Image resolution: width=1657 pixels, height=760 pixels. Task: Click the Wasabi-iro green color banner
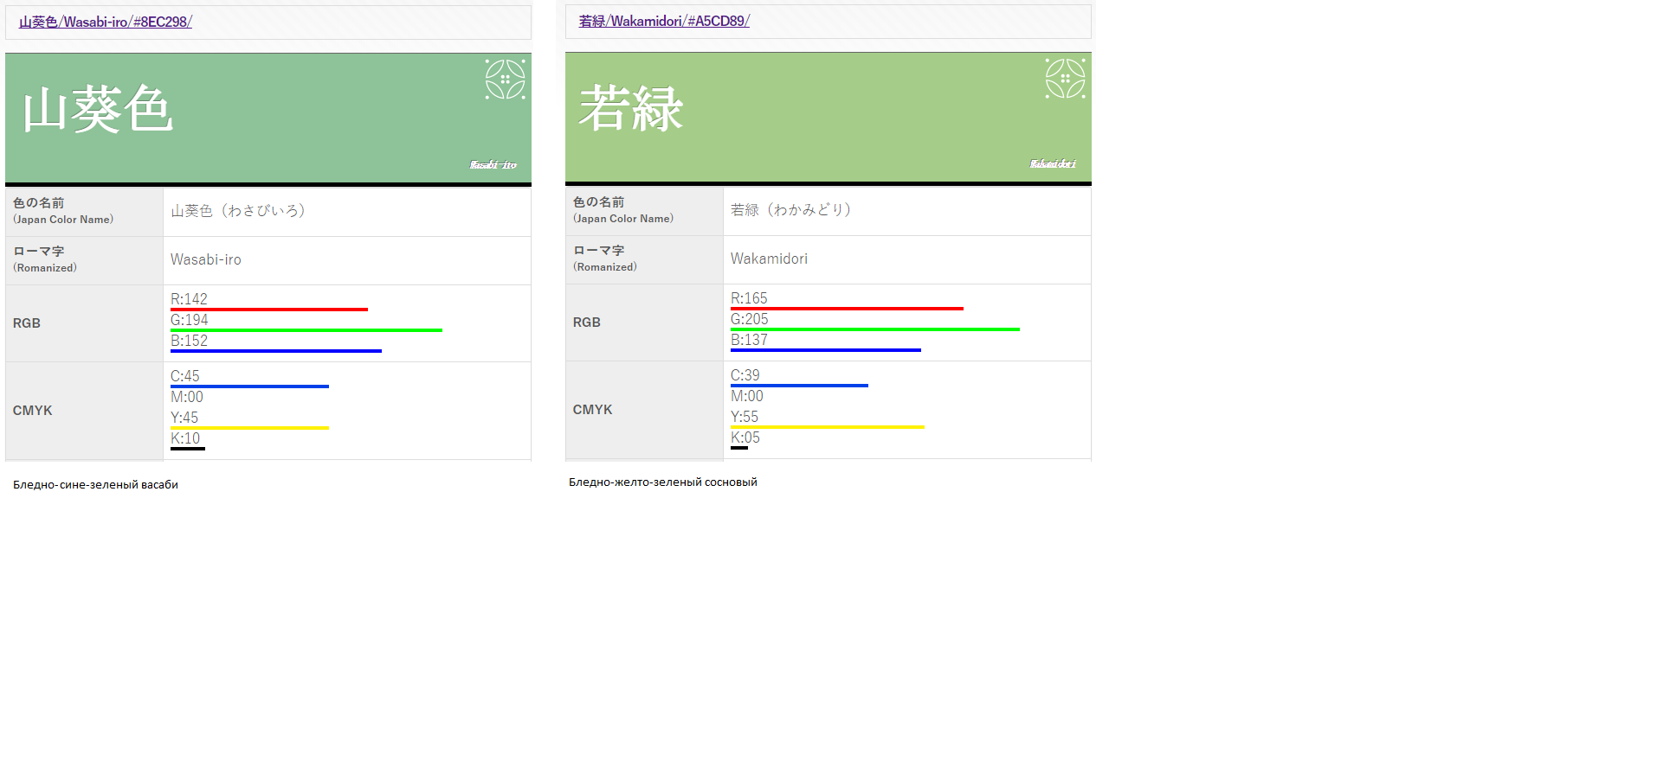click(x=268, y=118)
